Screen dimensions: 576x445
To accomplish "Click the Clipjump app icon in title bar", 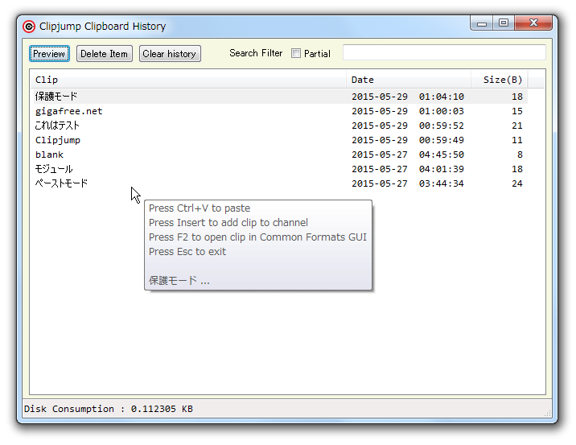I will (x=29, y=27).
